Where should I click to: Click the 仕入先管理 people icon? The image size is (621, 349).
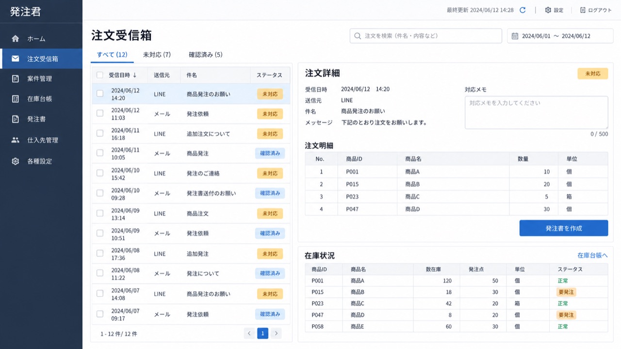[x=16, y=140]
